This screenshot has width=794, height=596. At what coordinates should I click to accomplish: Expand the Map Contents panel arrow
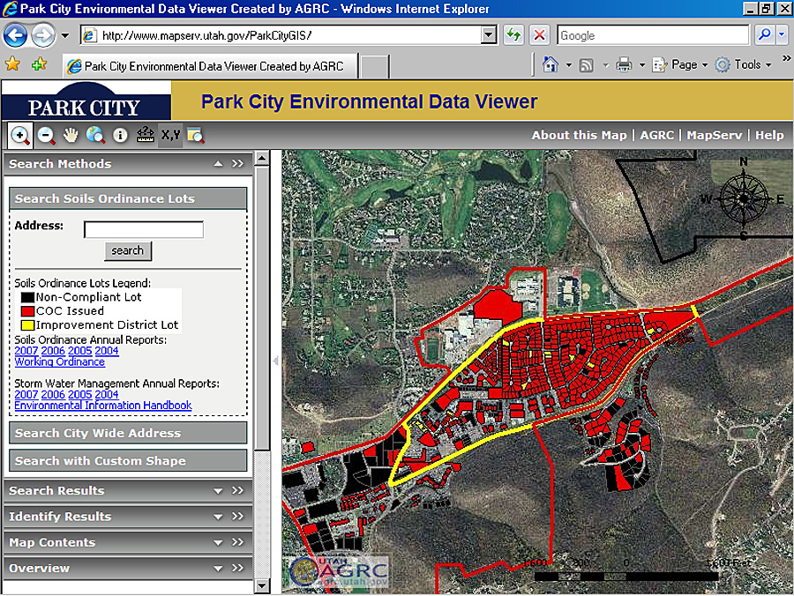[x=218, y=542]
